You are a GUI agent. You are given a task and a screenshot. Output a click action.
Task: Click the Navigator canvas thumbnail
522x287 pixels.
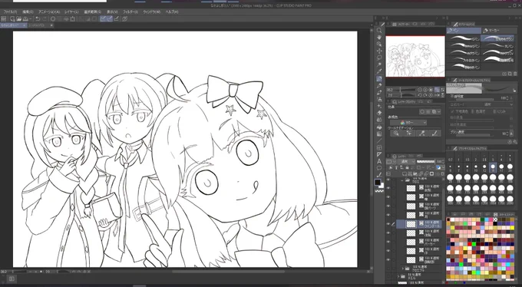(x=415, y=56)
